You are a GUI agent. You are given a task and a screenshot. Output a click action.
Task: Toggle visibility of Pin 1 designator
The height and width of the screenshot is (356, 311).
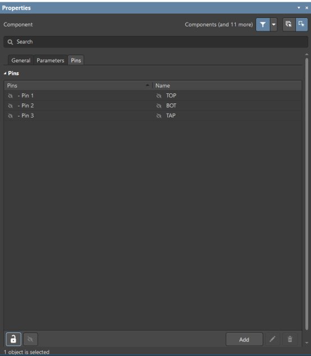coord(11,96)
